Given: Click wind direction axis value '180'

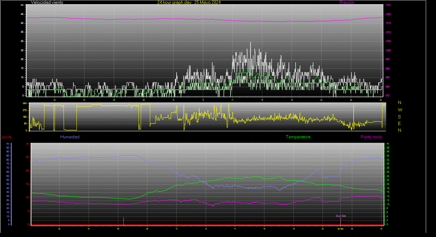Looking at the screenshot, I should click(24, 117).
